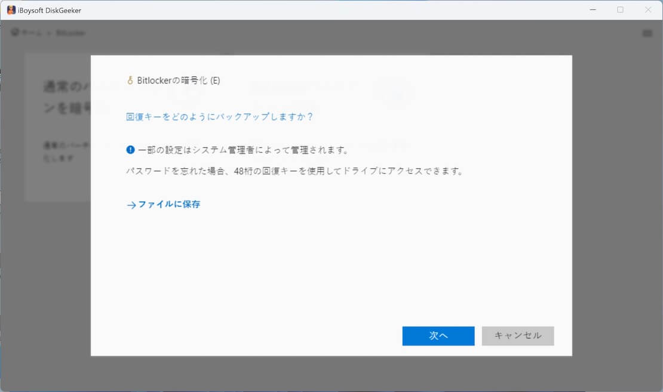This screenshot has height=392, width=663.
Task: Choose ファイルに保存 to save the recovery key
Action: click(x=164, y=205)
